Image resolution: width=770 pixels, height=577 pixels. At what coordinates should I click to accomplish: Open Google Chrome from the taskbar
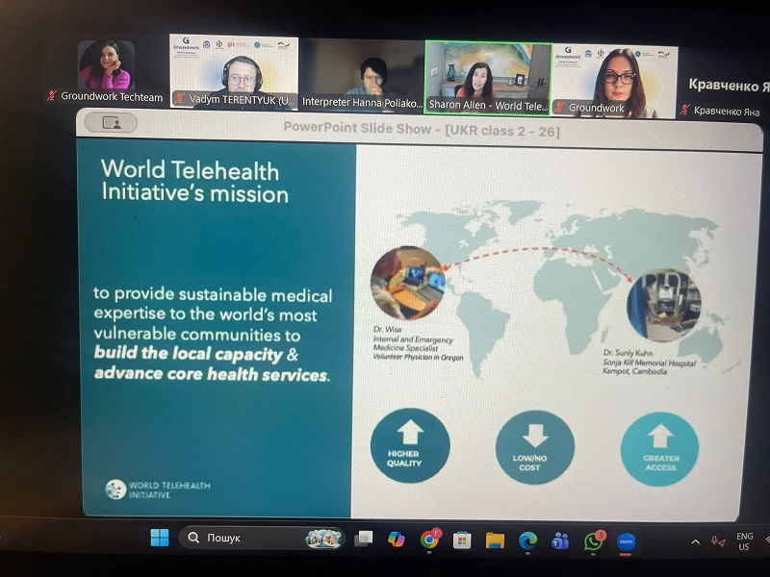tap(429, 539)
